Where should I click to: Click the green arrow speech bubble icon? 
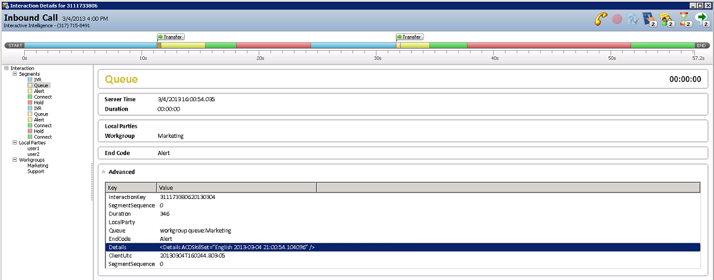pyautogui.click(x=702, y=19)
